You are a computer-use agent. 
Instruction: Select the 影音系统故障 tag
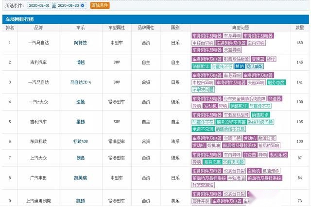coord(236,59)
